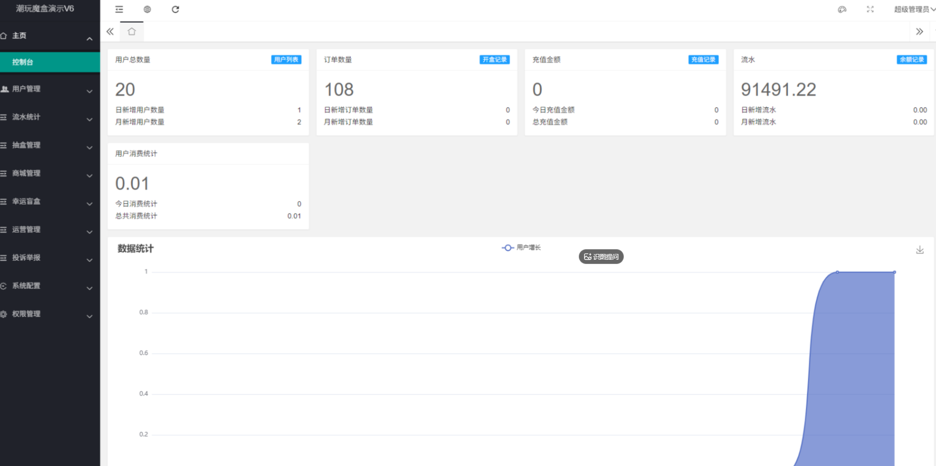Image resolution: width=936 pixels, height=466 pixels.
Task: Collapse the 主页 menu chevron
Action: point(90,39)
